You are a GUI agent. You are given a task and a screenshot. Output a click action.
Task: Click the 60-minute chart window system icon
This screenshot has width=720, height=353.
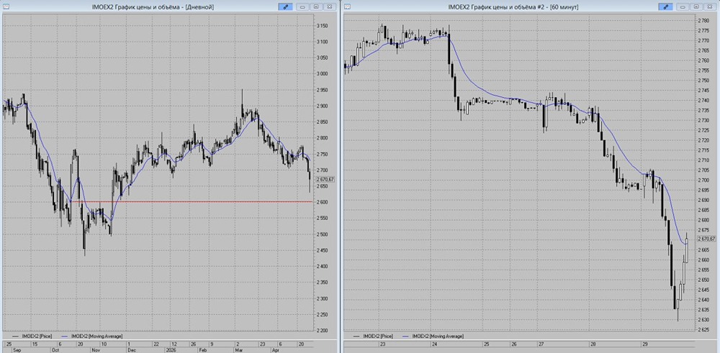point(347,7)
